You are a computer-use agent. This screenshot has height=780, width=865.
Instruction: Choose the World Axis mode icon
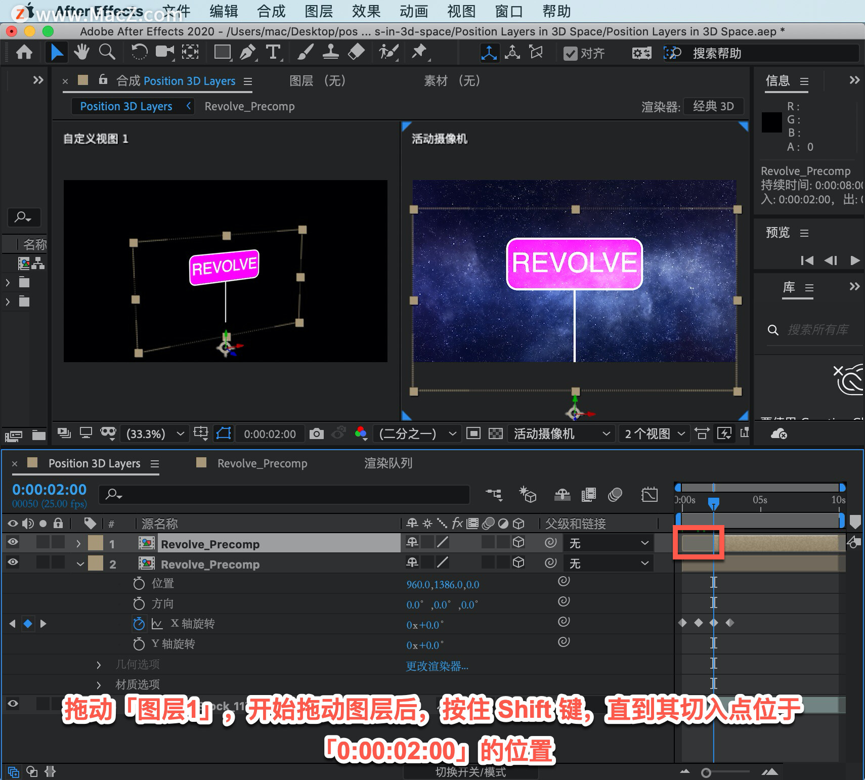(x=512, y=53)
